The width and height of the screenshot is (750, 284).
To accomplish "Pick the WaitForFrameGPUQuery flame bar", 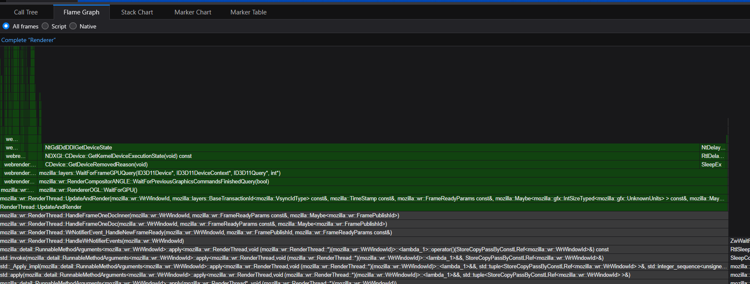I will (x=160, y=173).
